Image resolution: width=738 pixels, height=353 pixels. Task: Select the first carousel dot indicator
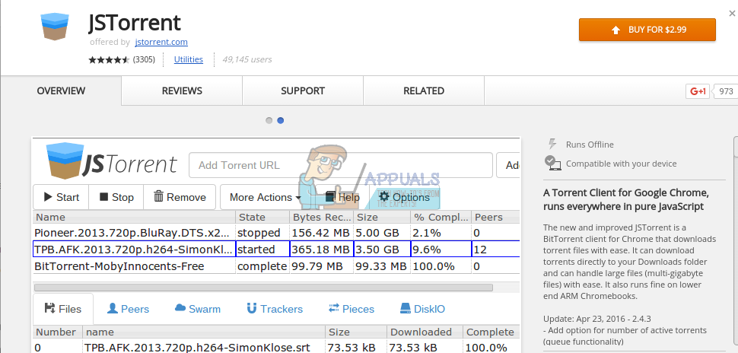pyautogui.click(x=269, y=120)
